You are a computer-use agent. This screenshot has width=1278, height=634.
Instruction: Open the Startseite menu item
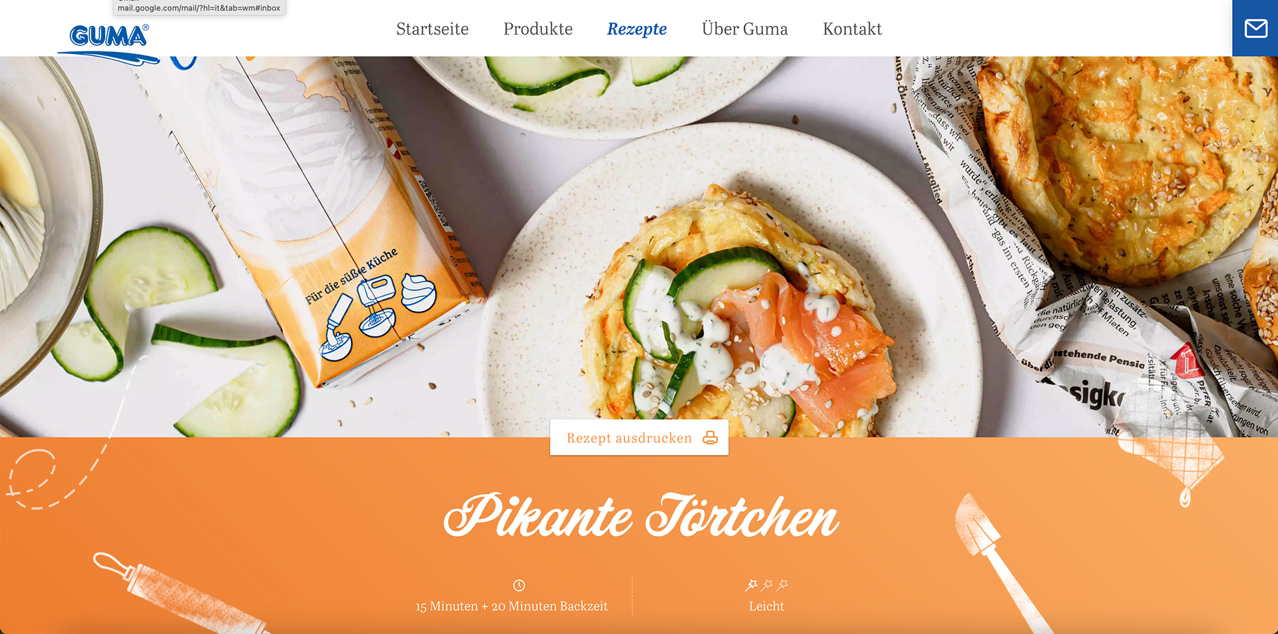(x=432, y=29)
